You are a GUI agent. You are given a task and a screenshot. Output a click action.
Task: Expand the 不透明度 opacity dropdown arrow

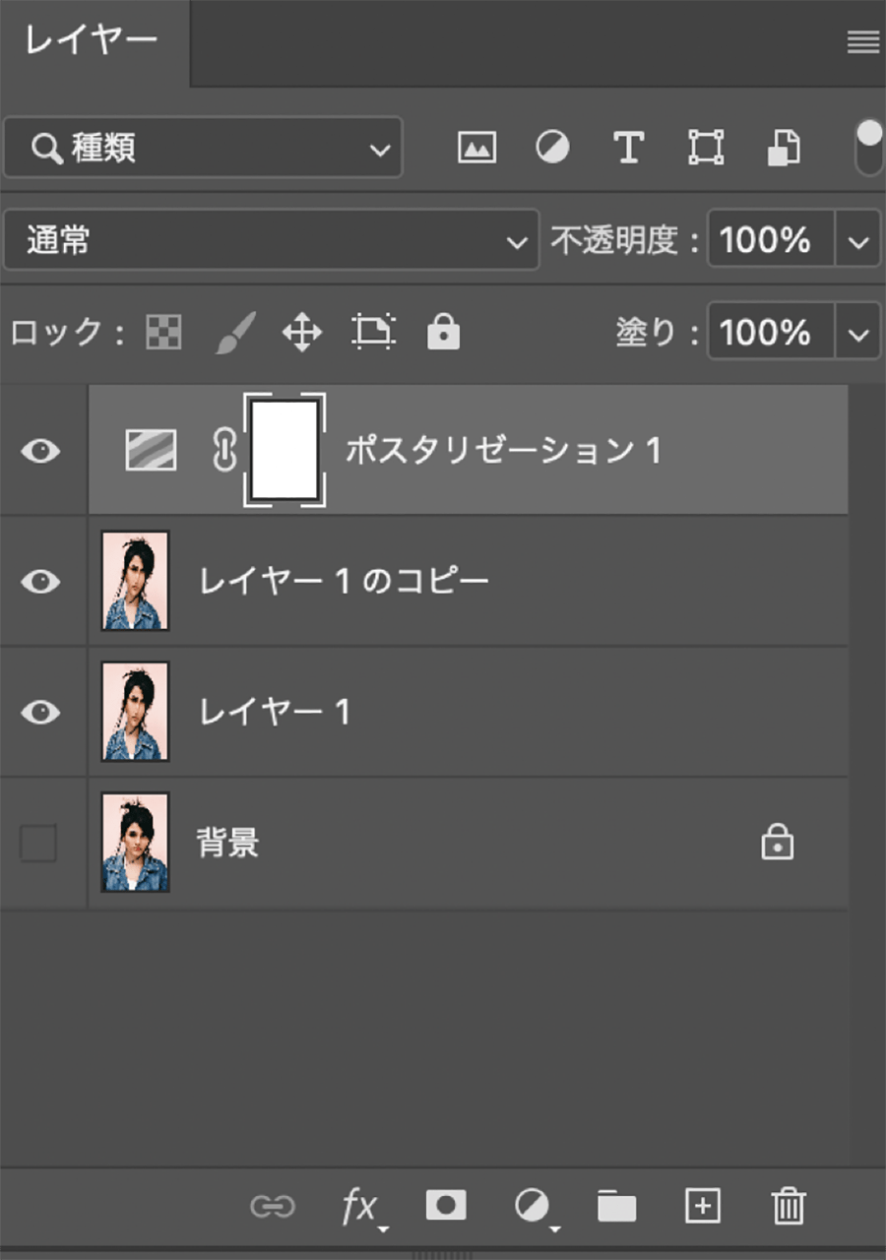[x=858, y=241]
